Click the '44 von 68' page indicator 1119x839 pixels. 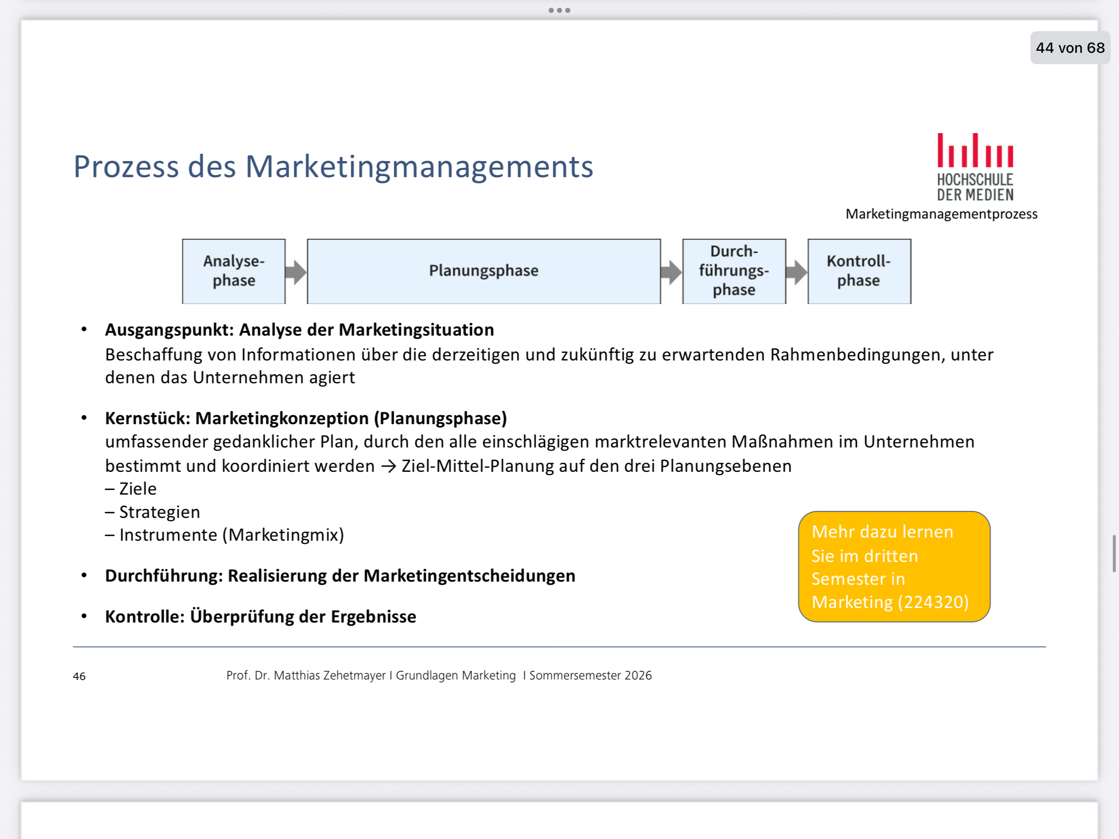(x=1070, y=48)
